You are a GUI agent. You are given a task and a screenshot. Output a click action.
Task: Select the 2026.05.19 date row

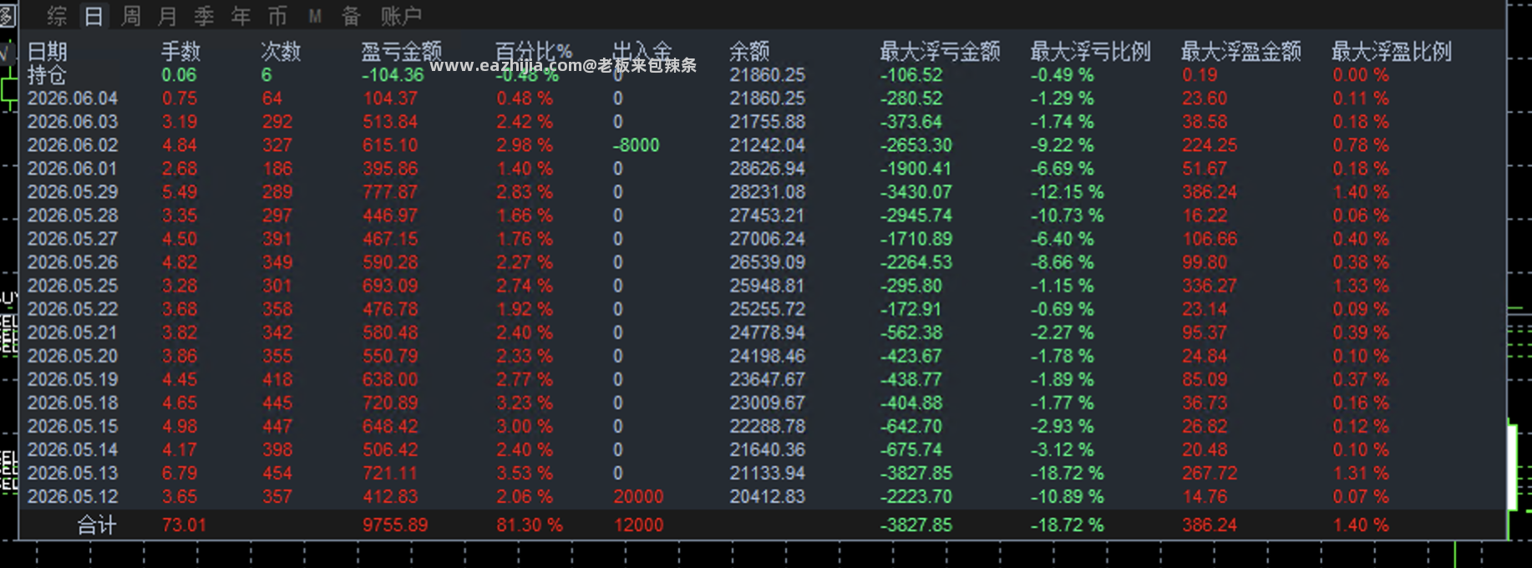tap(73, 379)
